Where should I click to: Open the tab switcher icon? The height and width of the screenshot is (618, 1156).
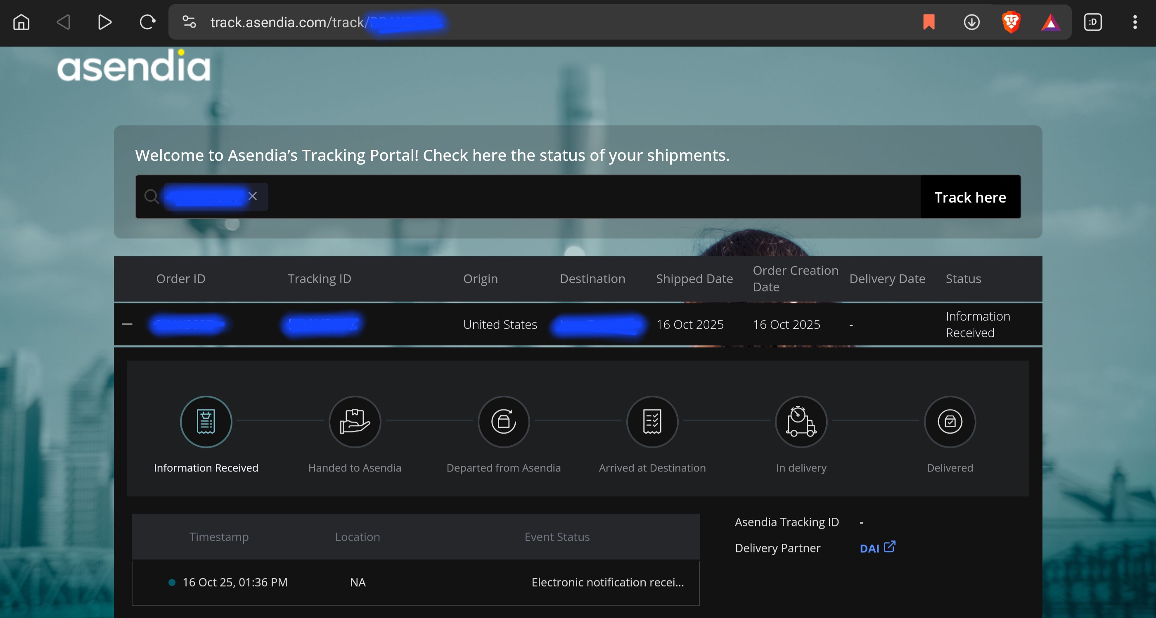(1092, 22)
